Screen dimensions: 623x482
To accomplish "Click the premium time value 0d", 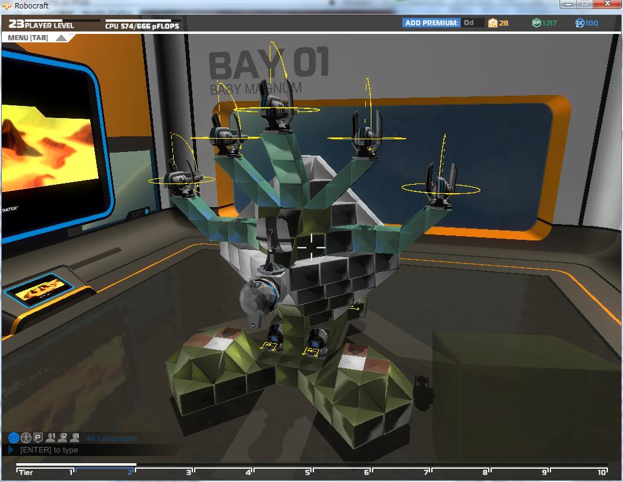I will click(x=469, y=22).
